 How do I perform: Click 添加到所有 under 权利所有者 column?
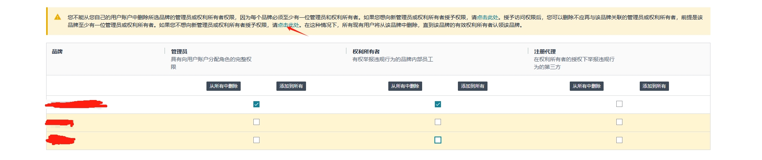[x=473, y=86]
